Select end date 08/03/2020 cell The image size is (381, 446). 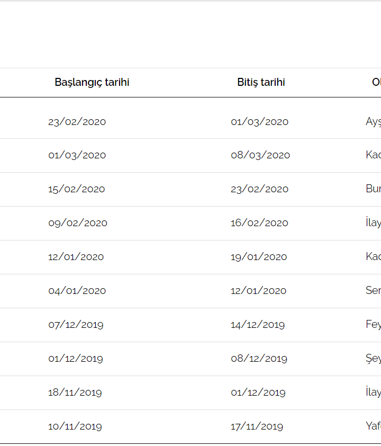coord(260,155)
